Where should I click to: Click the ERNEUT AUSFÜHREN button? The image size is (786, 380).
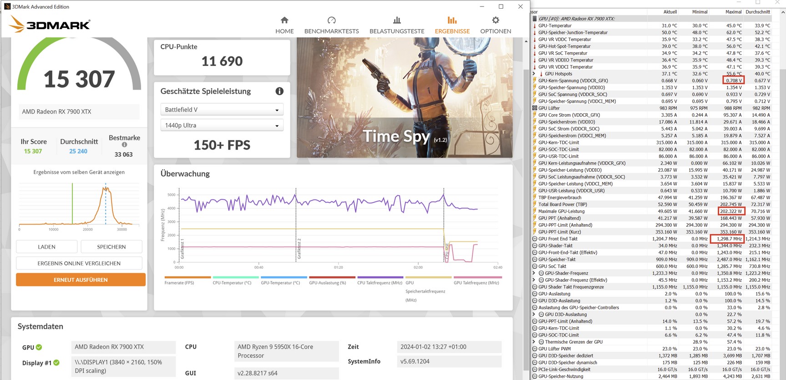point(81,280)
